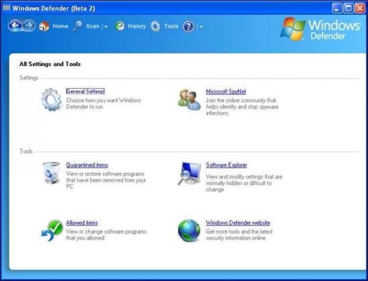Start a scan via Scan label
This screenshot has height=281, width=368.
tap(92, 26)
